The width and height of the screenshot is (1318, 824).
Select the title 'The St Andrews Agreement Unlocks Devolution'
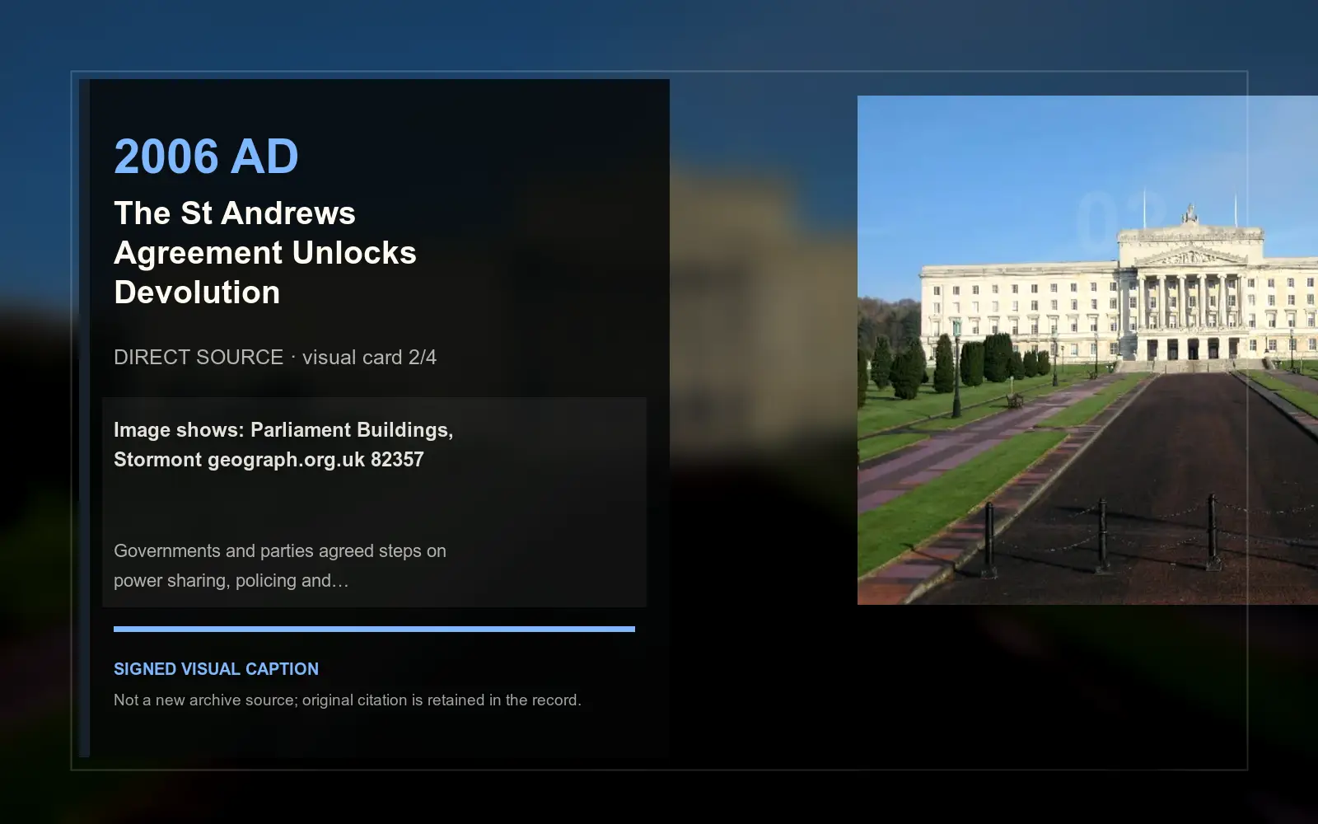click(265, 252)
